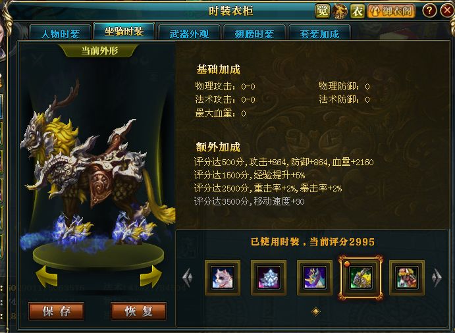The width and height of the screenshot is (455, 333).
Task: Open the 翅膀时装 tab
Action: [x=254, y=33]
